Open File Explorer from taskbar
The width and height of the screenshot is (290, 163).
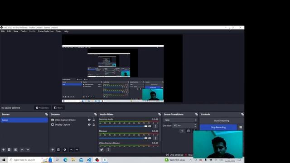(73, 160)
